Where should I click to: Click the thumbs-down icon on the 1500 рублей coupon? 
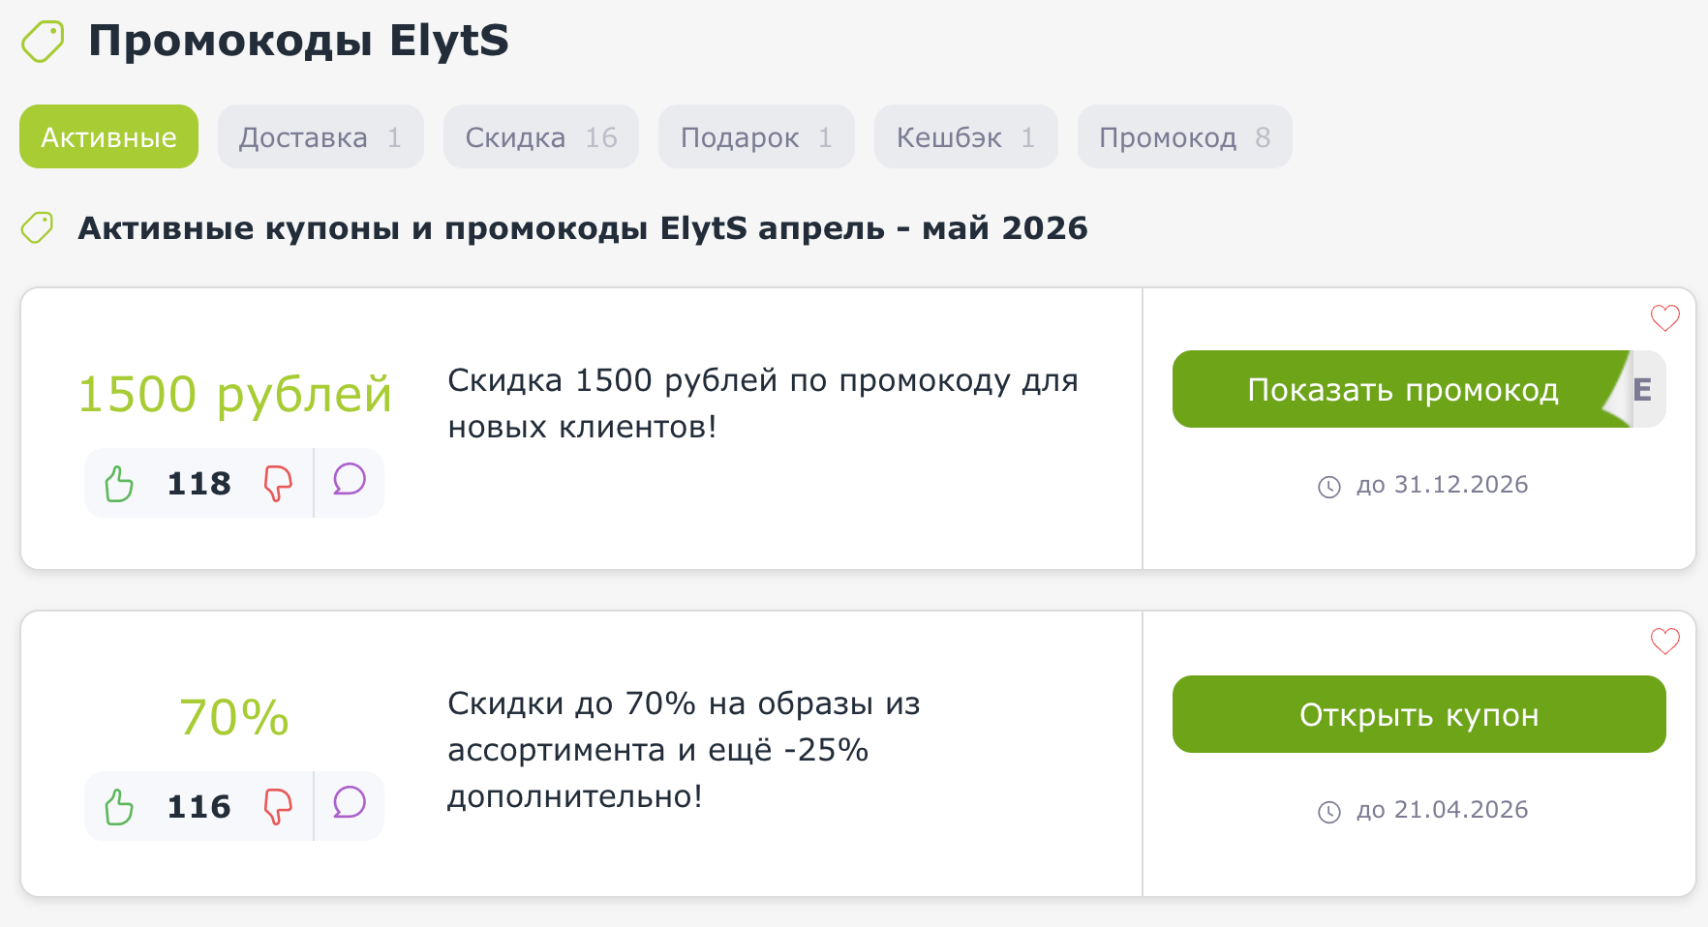278,483
